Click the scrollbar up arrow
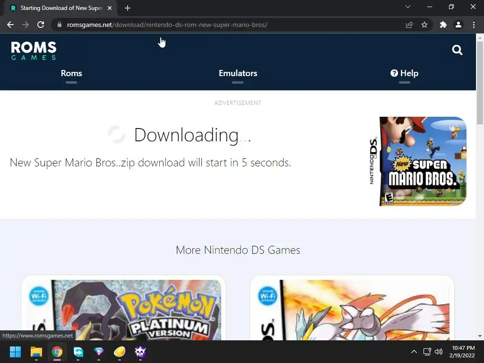 tap(480, 38)
